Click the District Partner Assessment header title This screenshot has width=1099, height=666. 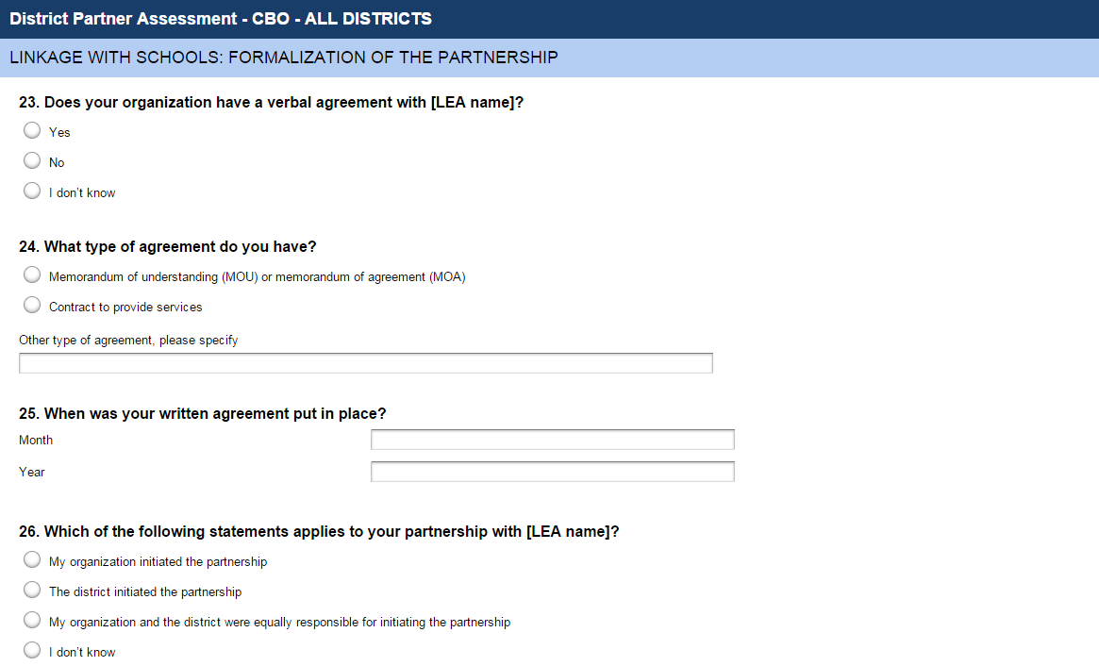click(221, 19)
